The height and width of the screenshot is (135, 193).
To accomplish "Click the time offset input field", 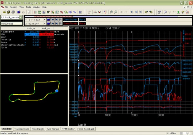I will pyautogui.click(x=11, y=23).
